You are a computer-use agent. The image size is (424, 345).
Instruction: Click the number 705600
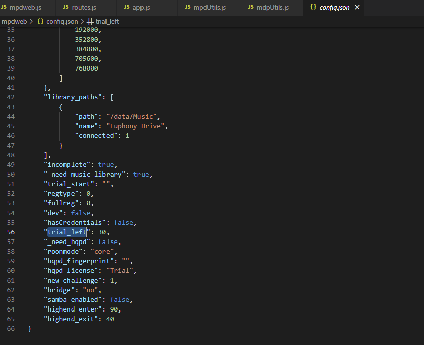point(87,59)
